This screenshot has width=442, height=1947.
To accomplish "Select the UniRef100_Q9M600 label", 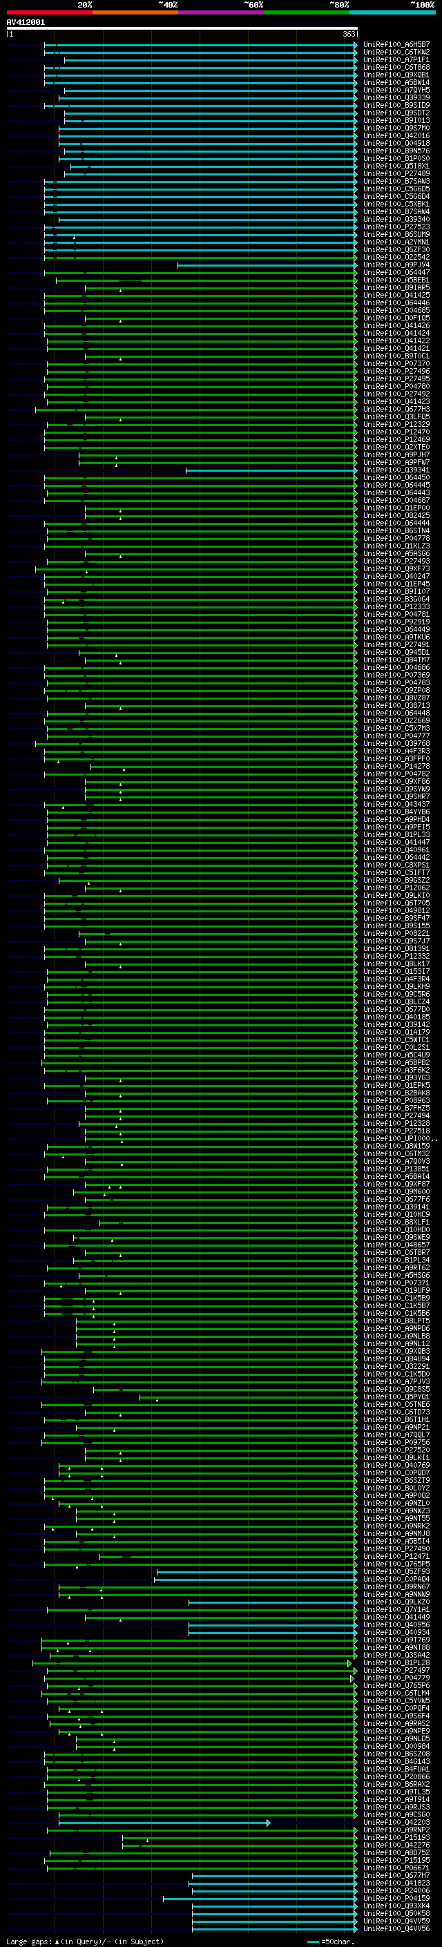I will tap(396, 1192).
